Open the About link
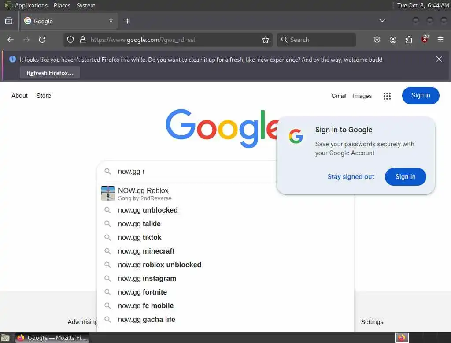This screenshot has height=343, width=451. click(x=19, y=96)
